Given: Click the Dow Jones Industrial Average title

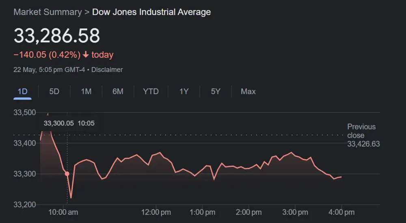Looking at the screenshot, I should (x=151, y=12).
